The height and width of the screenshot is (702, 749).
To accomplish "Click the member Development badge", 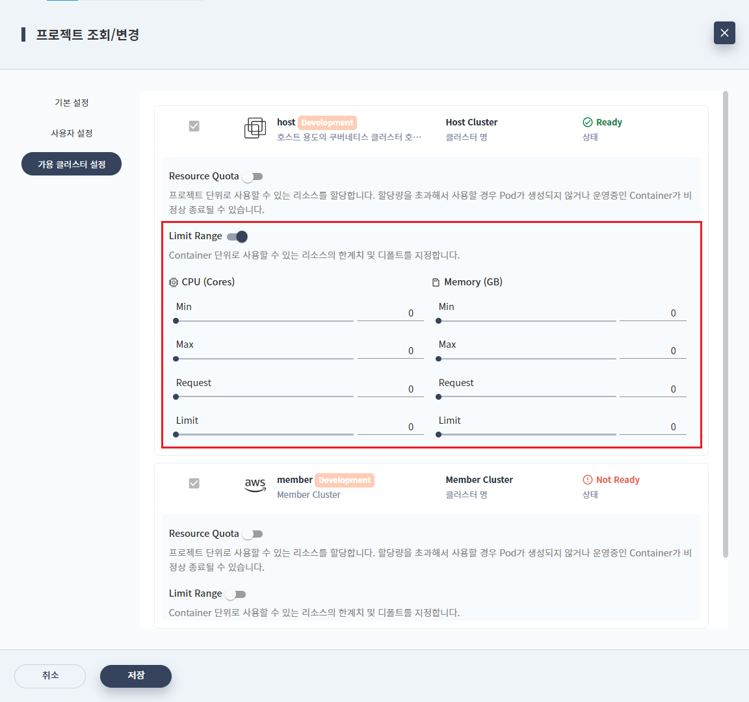I will pyautogui.click(x=345, y=480).
